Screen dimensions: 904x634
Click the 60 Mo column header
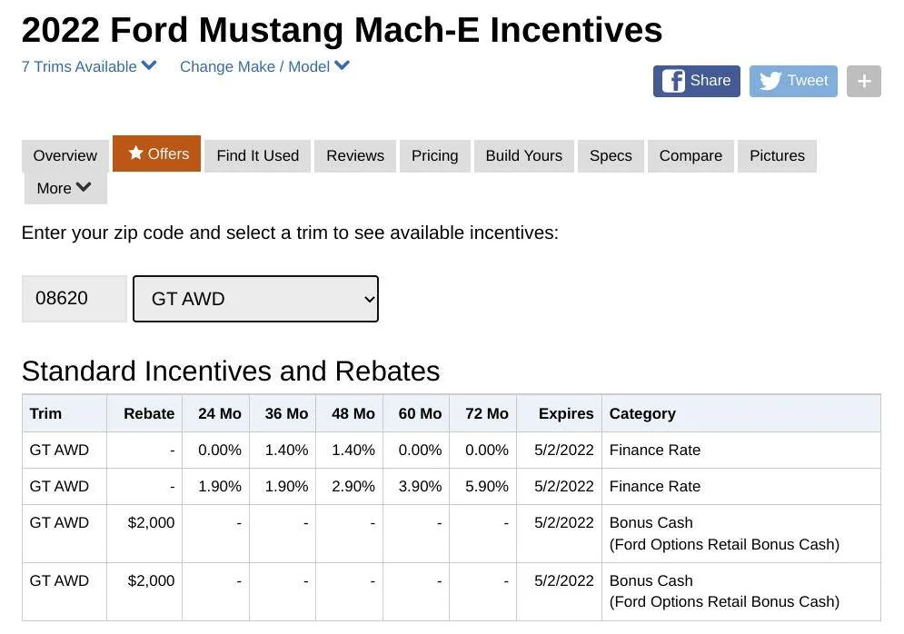pos(416,414)
